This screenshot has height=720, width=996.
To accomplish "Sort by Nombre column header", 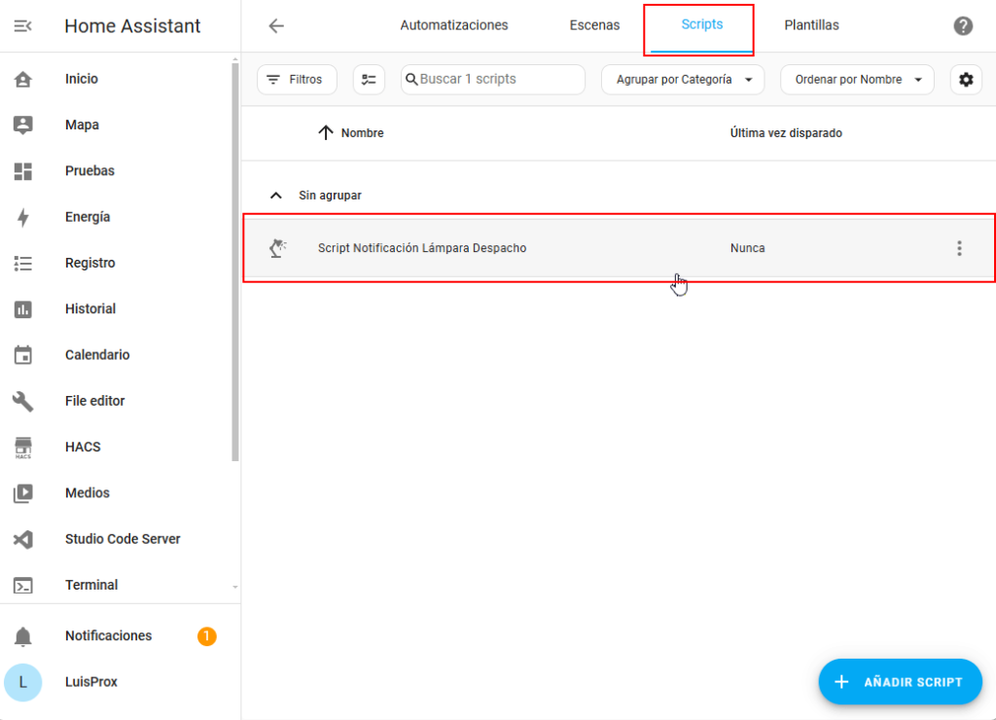I will click(362, 133).
